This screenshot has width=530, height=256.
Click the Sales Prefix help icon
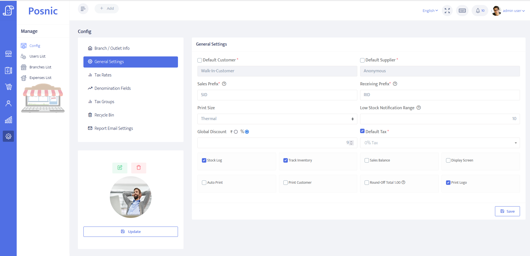click(x=224, y=84)
